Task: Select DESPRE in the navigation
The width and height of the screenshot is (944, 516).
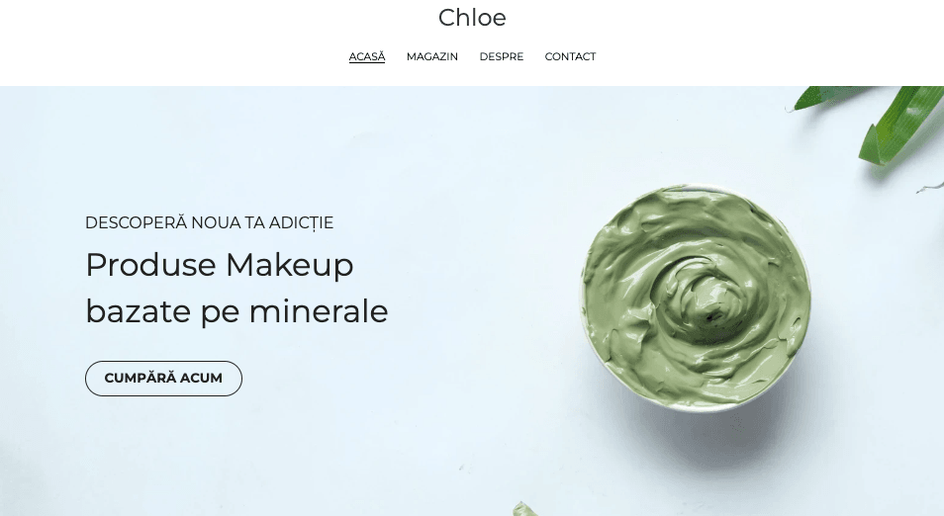Action: [501, 56]
